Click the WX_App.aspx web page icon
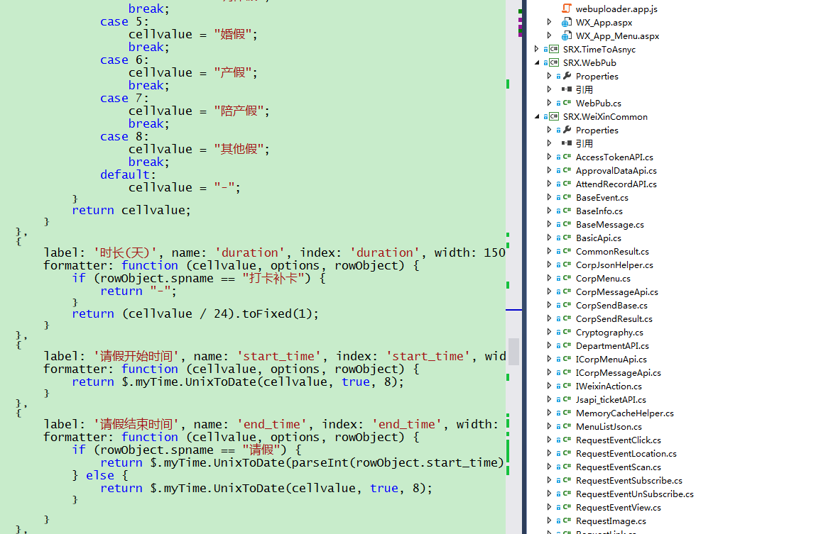Viewport: 816px width, 534px height. pos(566,22)
